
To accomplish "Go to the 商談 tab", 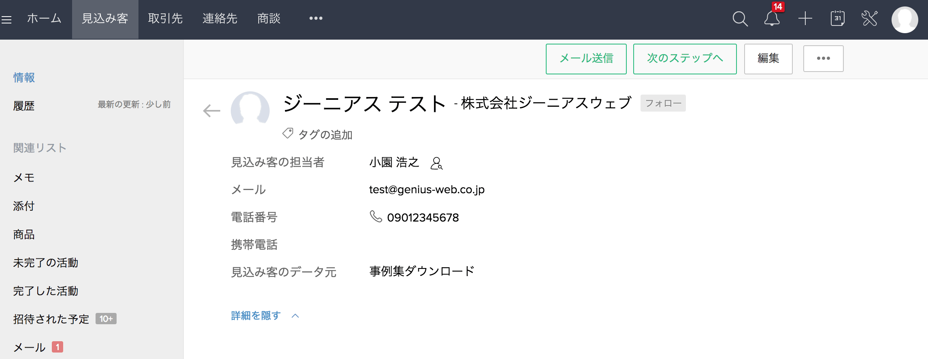I will tap(269, 19).
